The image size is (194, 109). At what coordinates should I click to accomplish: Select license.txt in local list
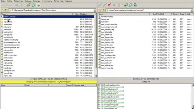(x=7, y=30)
